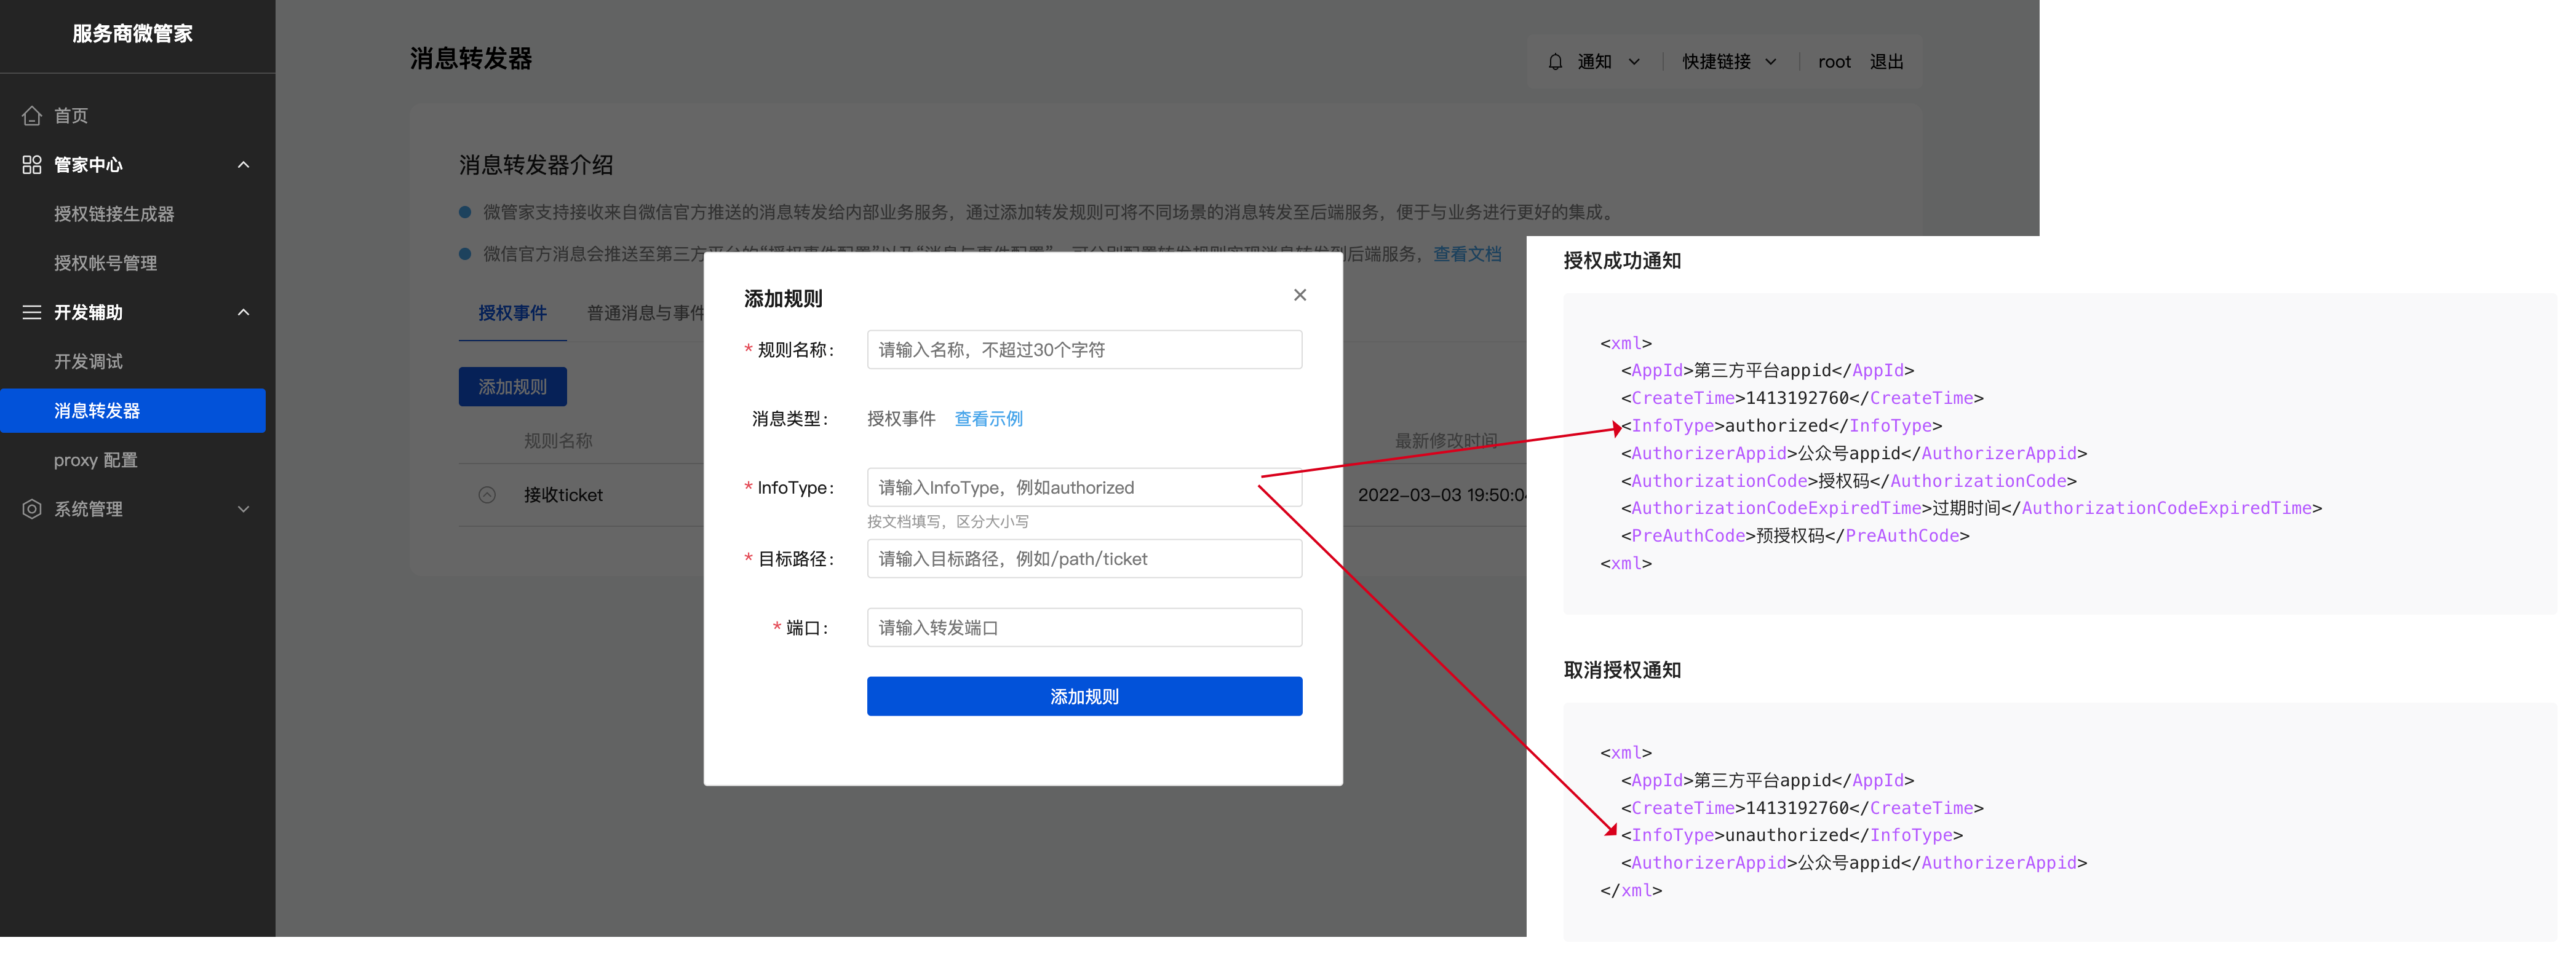Click the authorized InfoType XML line

[x=1781, y=425]
